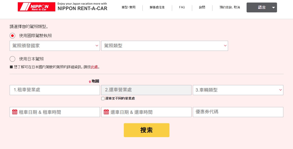
Task: Click the yellow 搜索 button
Action: pos(147,130)
